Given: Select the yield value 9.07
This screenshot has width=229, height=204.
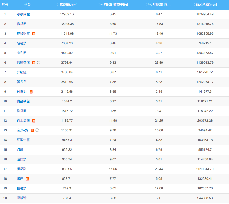Looking at the screenshot, I should 113,159.
